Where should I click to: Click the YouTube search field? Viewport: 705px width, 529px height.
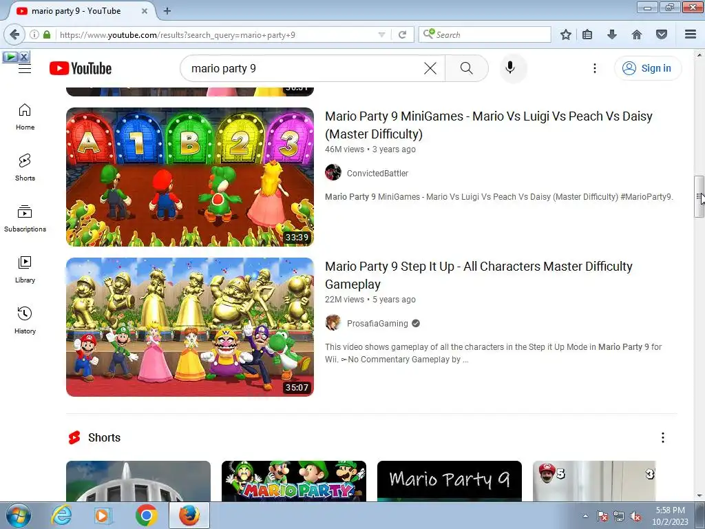[306, 68]
